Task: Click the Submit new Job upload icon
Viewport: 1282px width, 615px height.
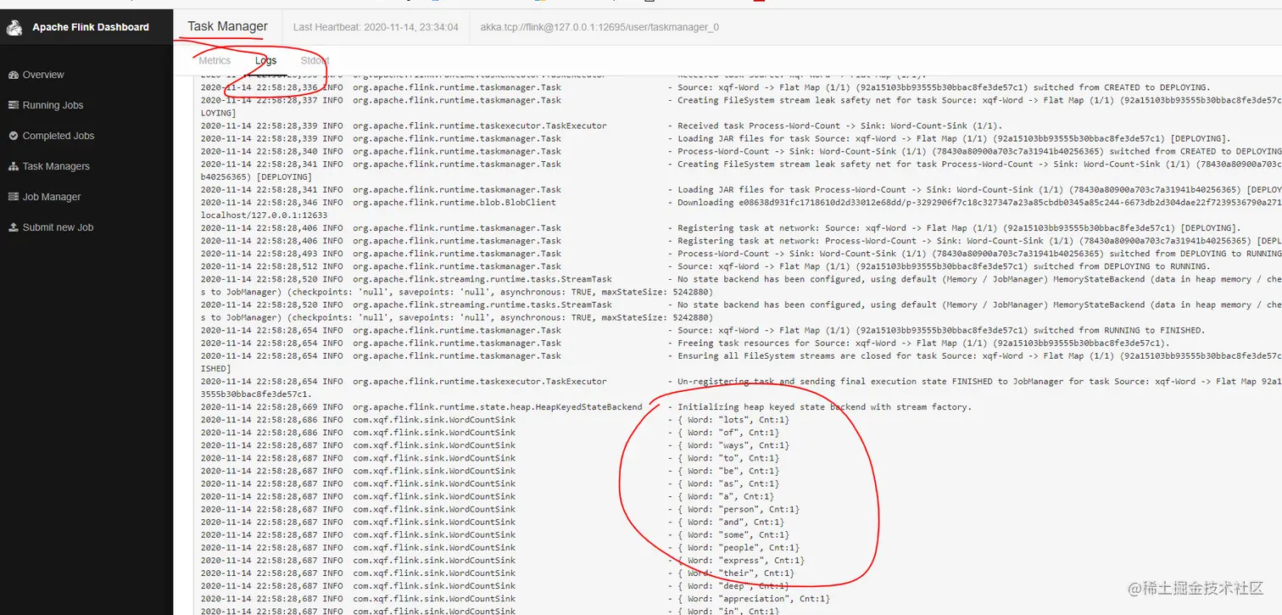Action: [14, 227]
